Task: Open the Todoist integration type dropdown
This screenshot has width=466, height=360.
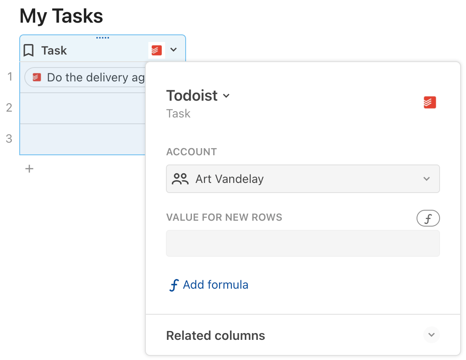Action: [x=226, y=96]
